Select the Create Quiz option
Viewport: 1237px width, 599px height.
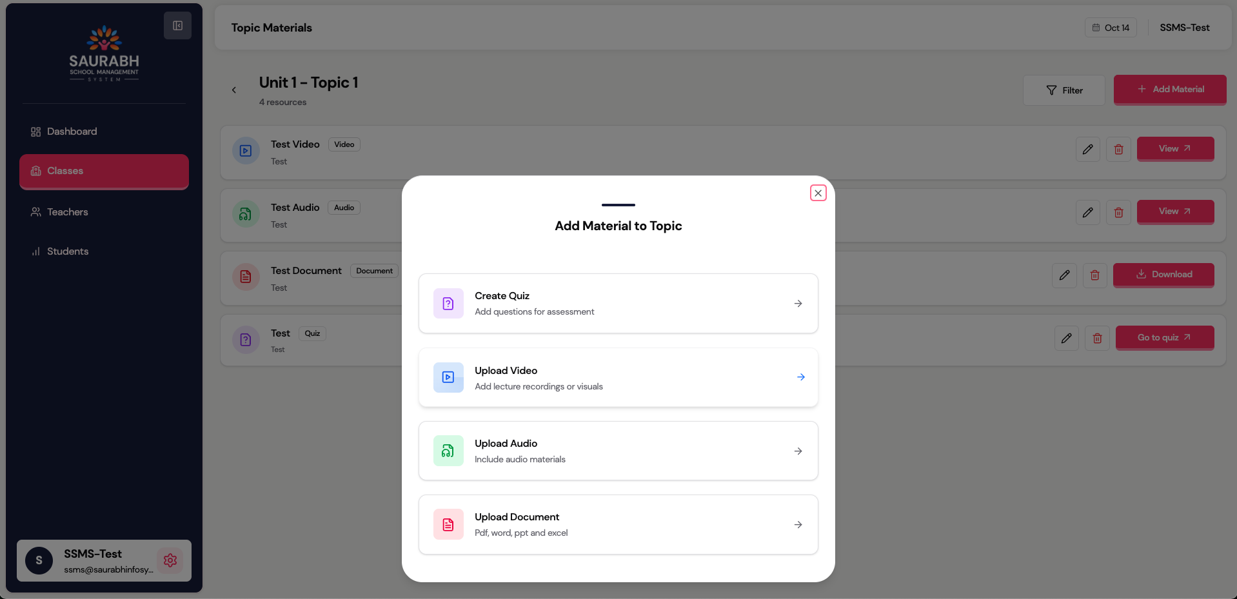pyautogui.click(x=618, y=303)
